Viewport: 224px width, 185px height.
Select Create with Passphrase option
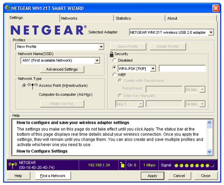coord(120,81)
